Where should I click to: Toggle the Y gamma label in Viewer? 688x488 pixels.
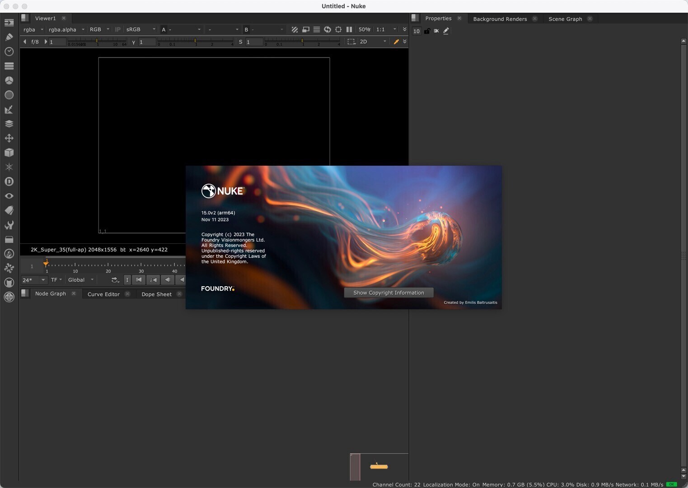(134, 42)
